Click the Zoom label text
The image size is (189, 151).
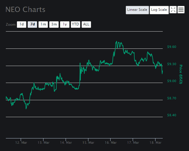click(10, 25)
